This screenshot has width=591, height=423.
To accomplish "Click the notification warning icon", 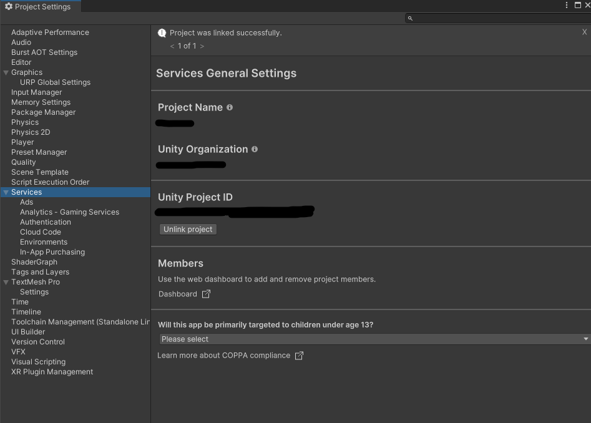I will (162, 33).
